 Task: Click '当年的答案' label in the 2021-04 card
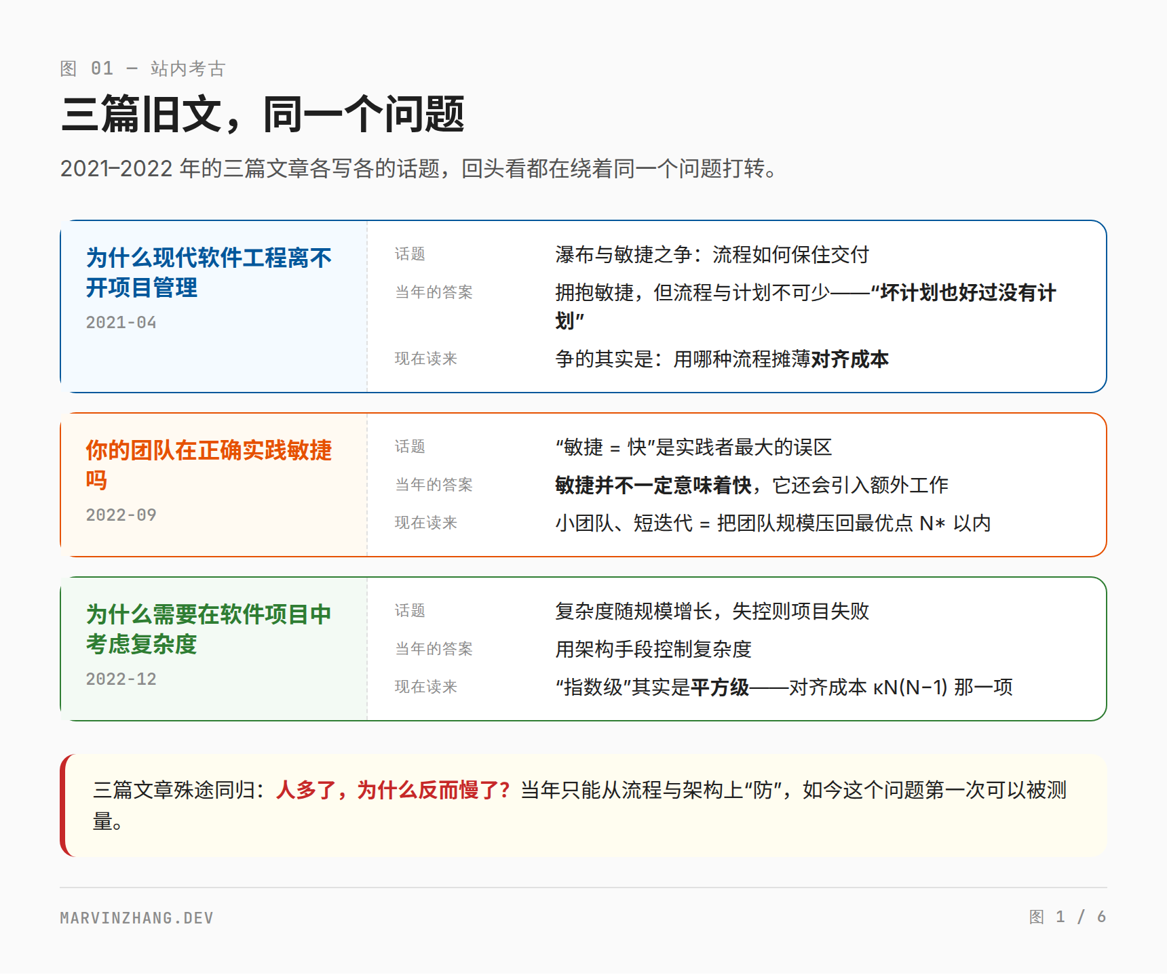[x=434, y=292]
